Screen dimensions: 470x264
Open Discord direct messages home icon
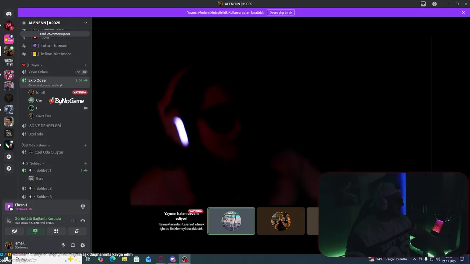[9, 14]
